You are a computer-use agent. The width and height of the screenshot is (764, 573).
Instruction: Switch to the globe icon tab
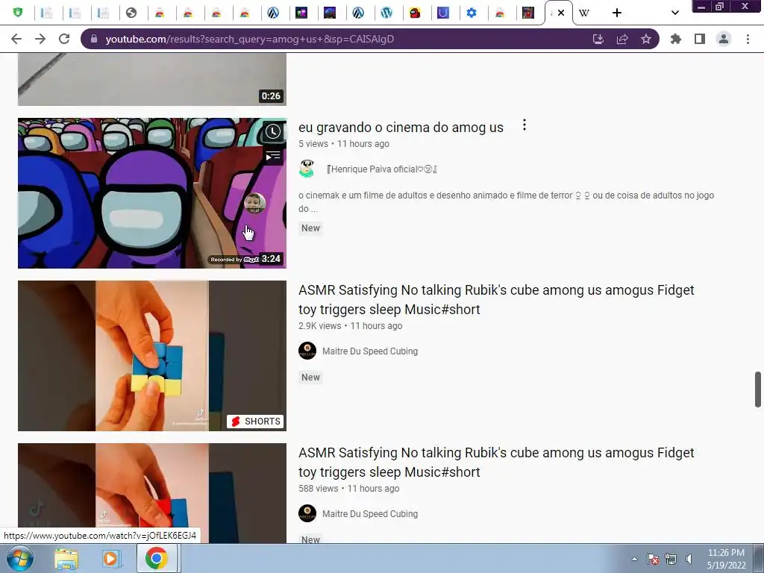[131, 13]
